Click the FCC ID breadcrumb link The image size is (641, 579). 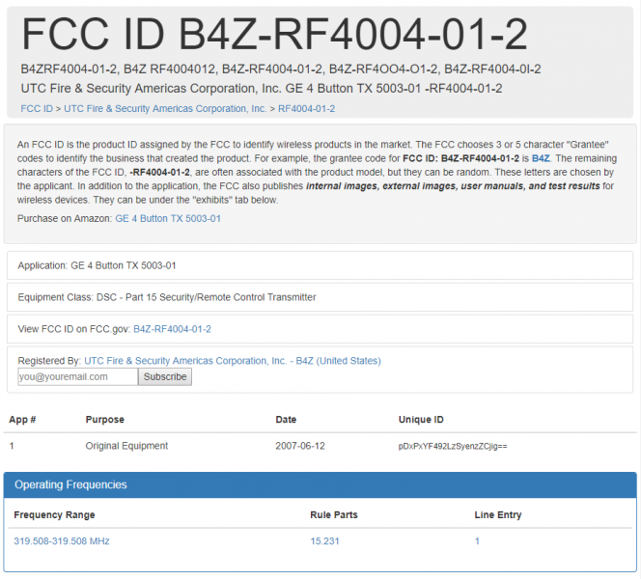coord(37,109)
